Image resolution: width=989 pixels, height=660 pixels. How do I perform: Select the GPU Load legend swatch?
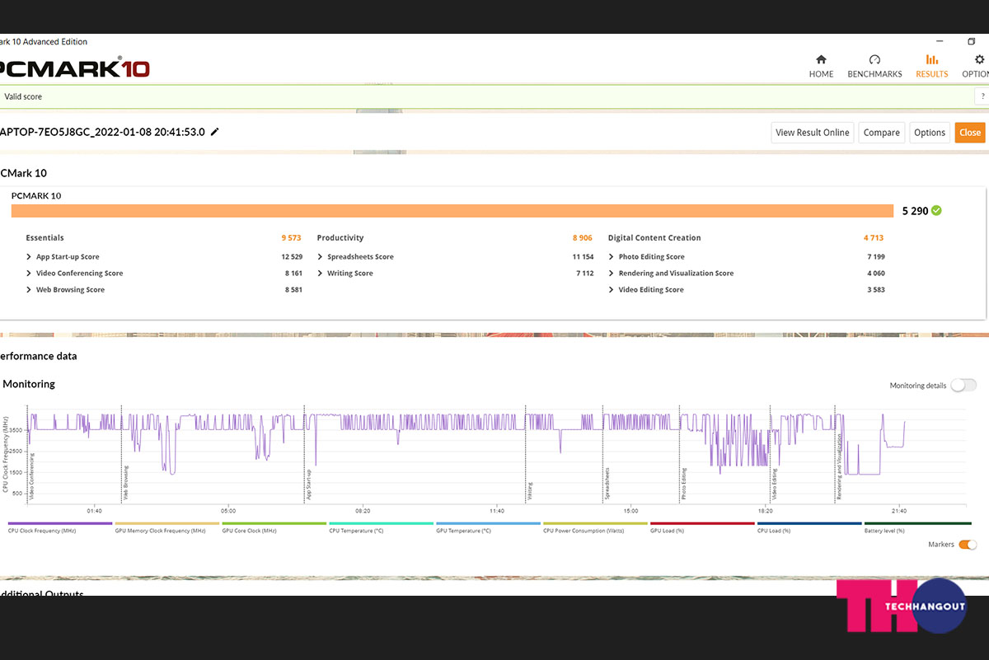point(703,523)
